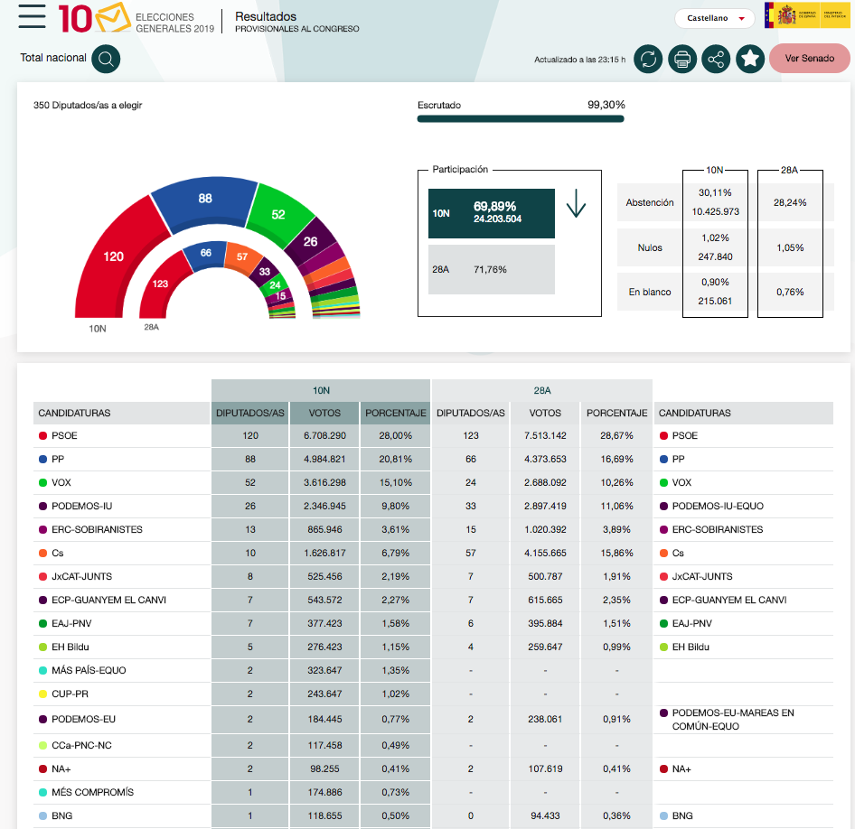Click the Escrutado progress bar

[x=520, y=117]
